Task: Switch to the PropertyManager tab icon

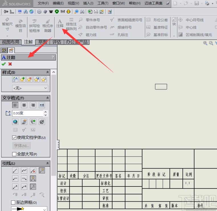Action: (11, 50)
